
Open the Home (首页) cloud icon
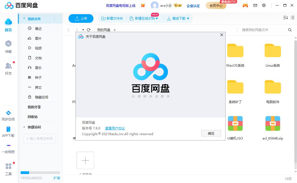point(8,22)
